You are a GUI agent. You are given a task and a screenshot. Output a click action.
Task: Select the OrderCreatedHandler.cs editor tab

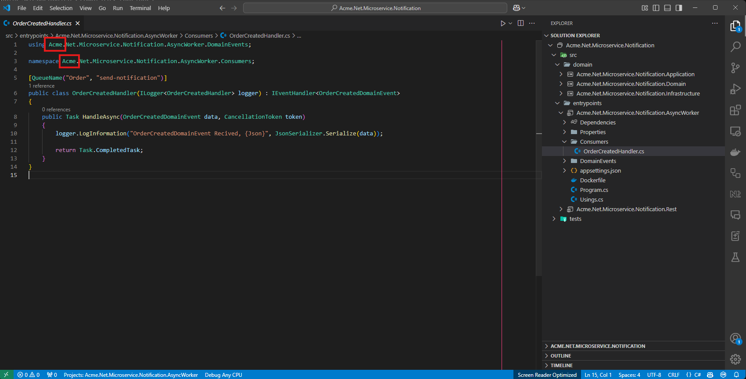click(42, 23)
